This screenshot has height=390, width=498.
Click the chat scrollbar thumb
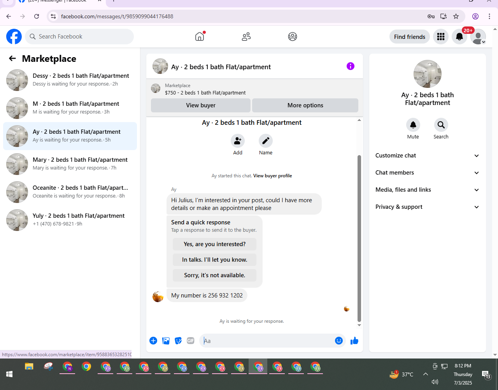359,238
